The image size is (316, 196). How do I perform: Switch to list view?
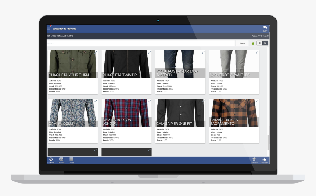(259, 43)
